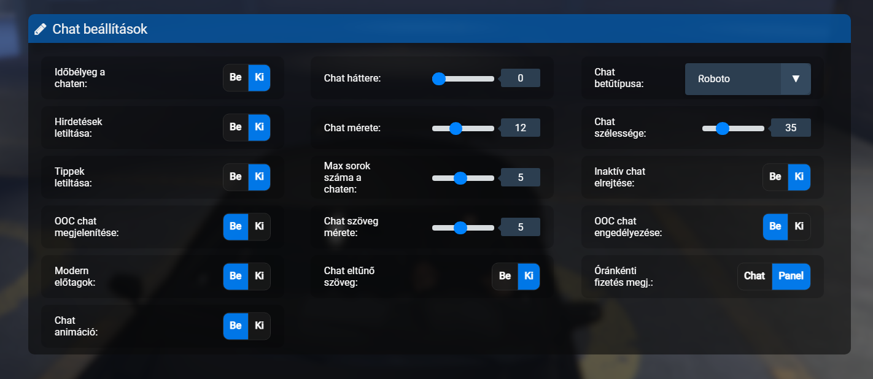
Task: Turn on Időbélyeg a chaten with Be
Action: point(236,78)
